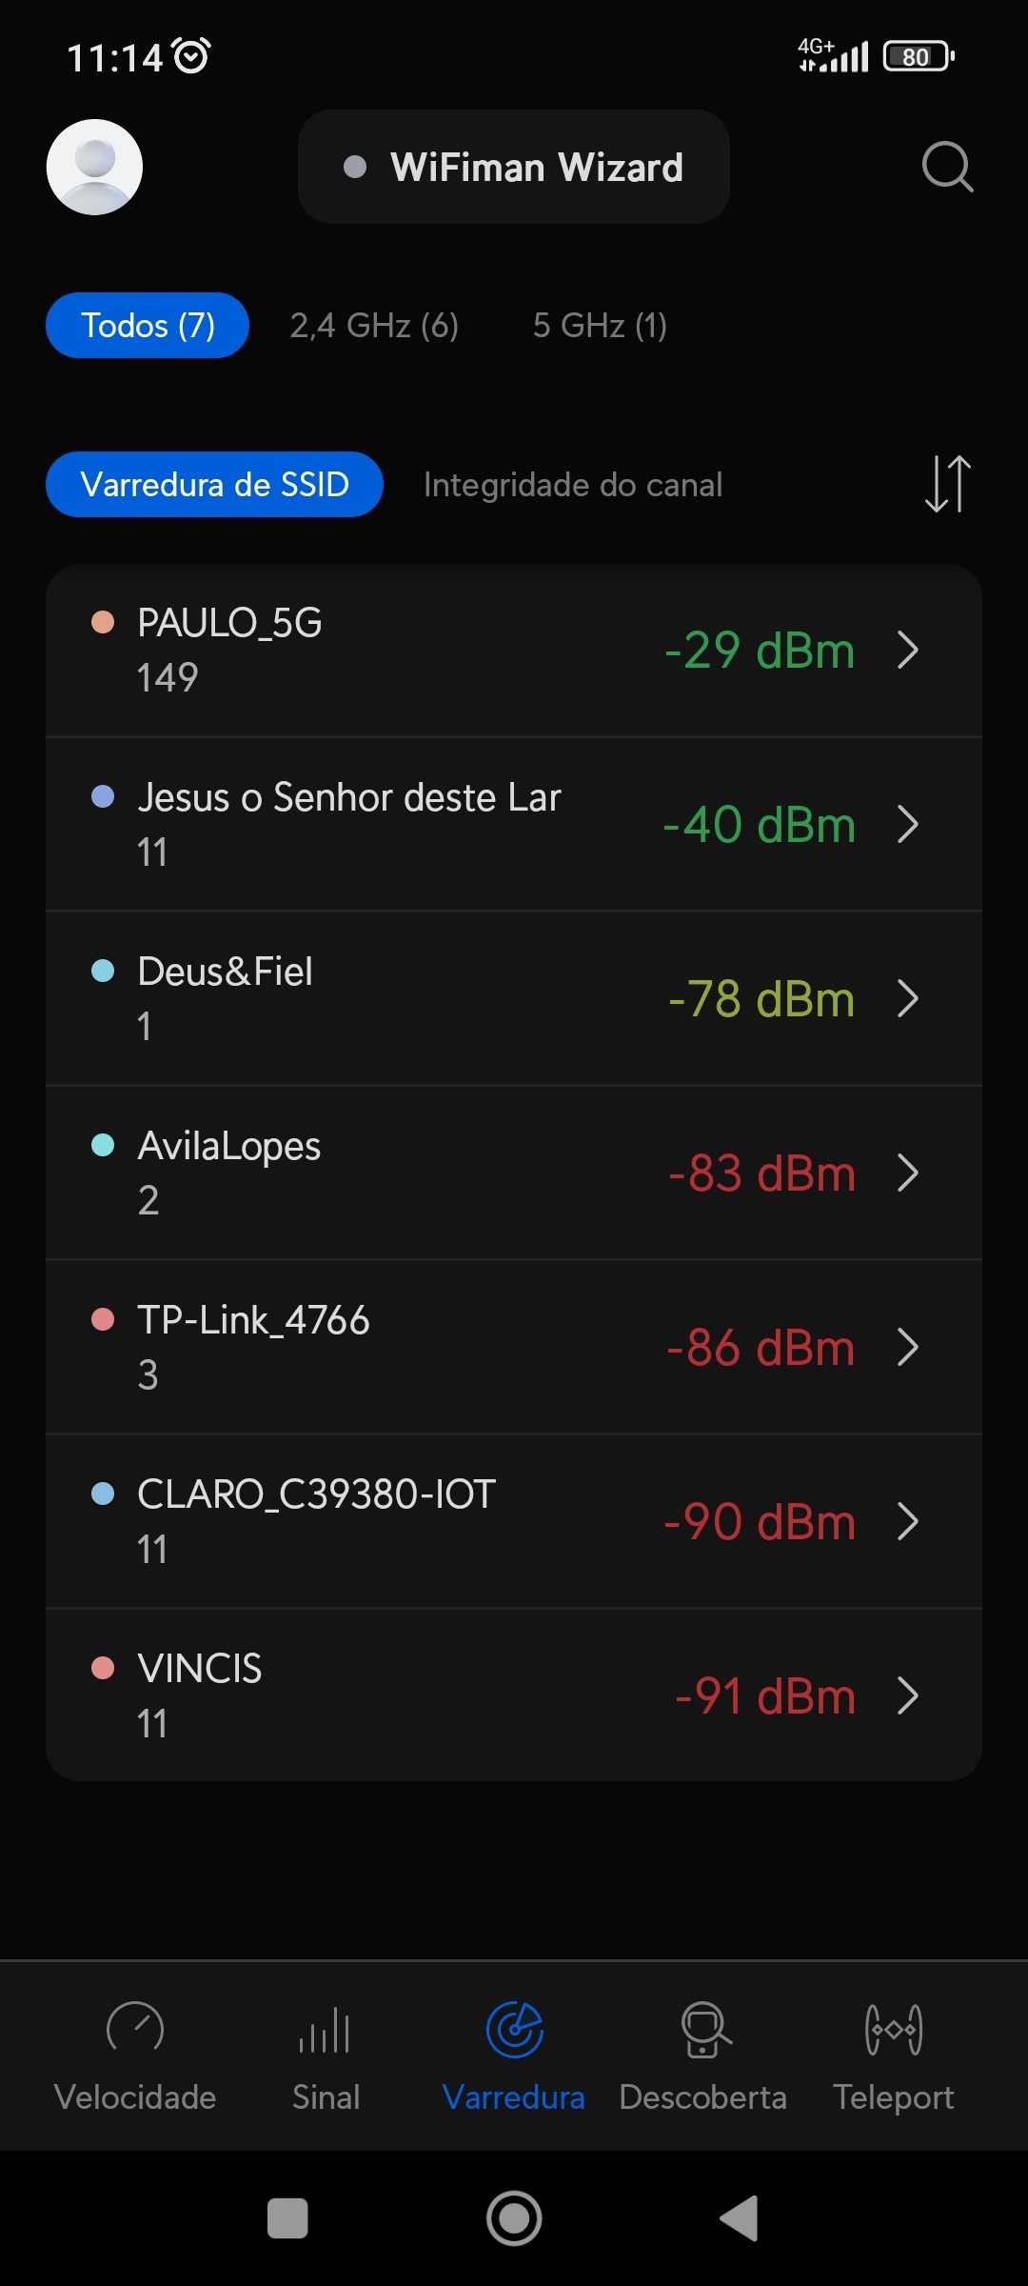Expand the TP-Link_4766 network chevron

[x=908, y=1348]
